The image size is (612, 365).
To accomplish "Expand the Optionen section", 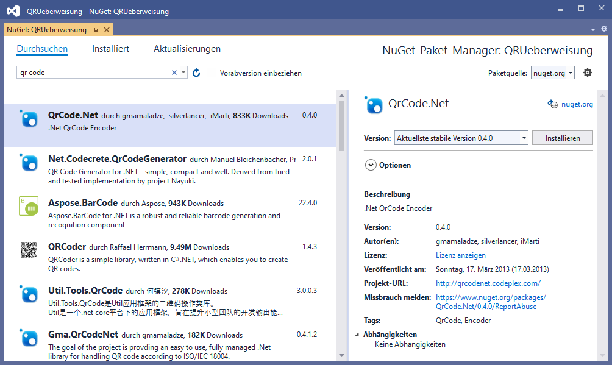I will tap(371, 165).
